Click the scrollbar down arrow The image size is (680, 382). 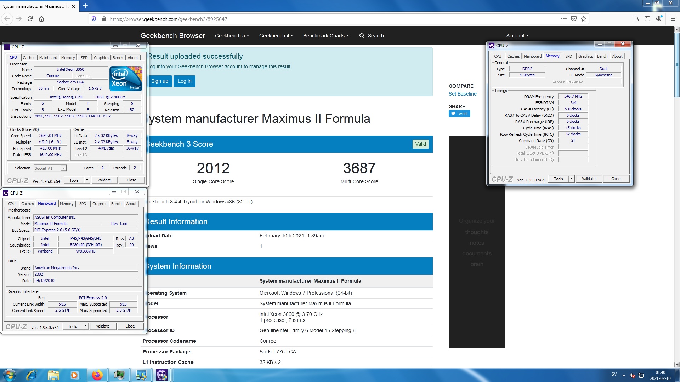(677, 365)
